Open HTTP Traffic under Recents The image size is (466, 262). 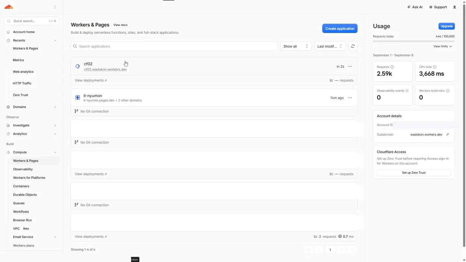[22, 83]
